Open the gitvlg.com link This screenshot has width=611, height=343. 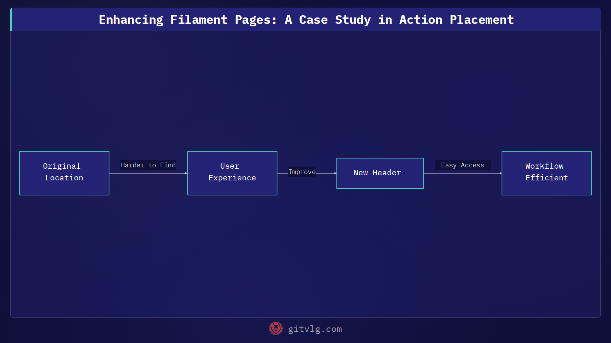tap(315, 329)
